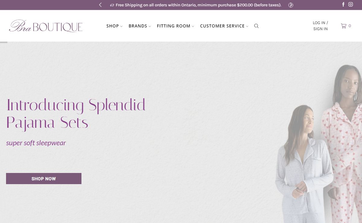
Task: View the shopping cart icon
Action: click(343, 26)
